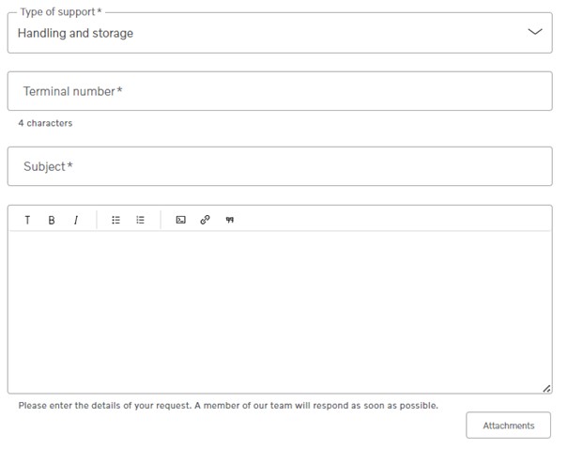Toggle italic formatting in editor toolbar
This screenshot has width=568, height=449.
click(76, 220)
